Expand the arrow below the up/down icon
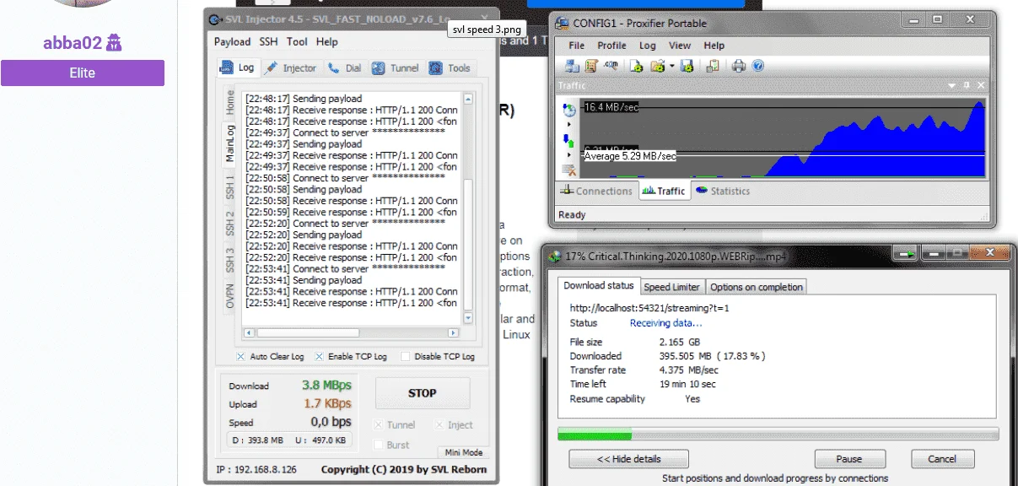 coord(569,155)
